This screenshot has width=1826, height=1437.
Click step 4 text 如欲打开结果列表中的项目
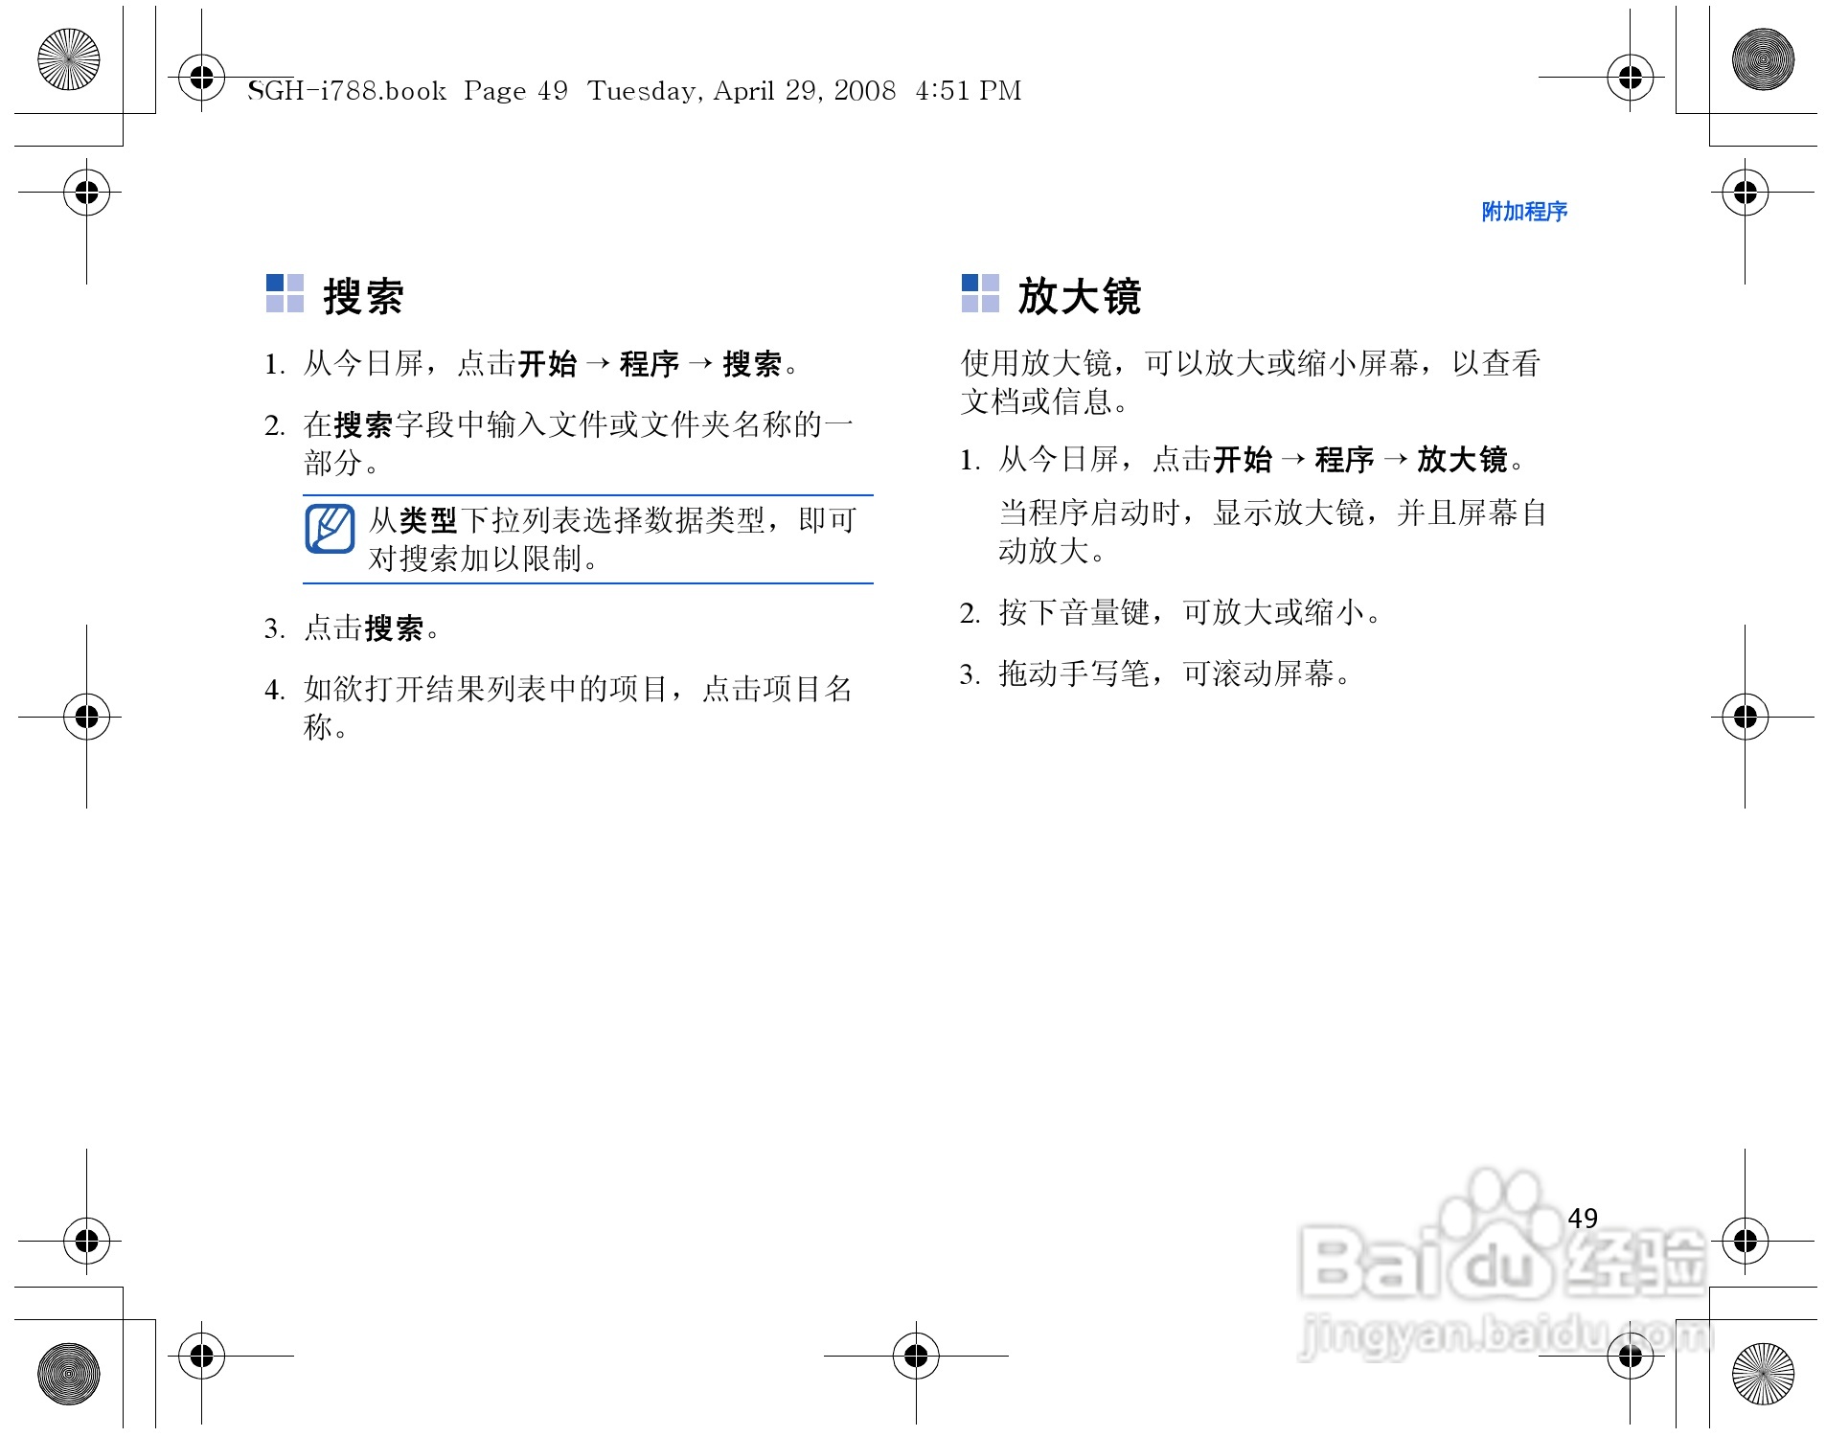559,708
